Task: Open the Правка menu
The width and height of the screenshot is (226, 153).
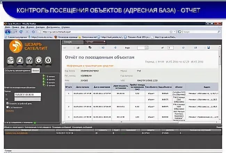Action: point(15,27)
